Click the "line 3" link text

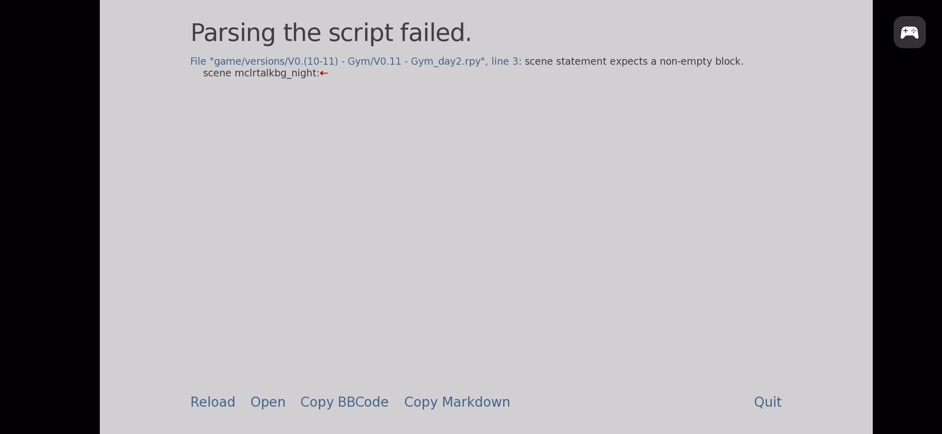[x=504, y=61]
